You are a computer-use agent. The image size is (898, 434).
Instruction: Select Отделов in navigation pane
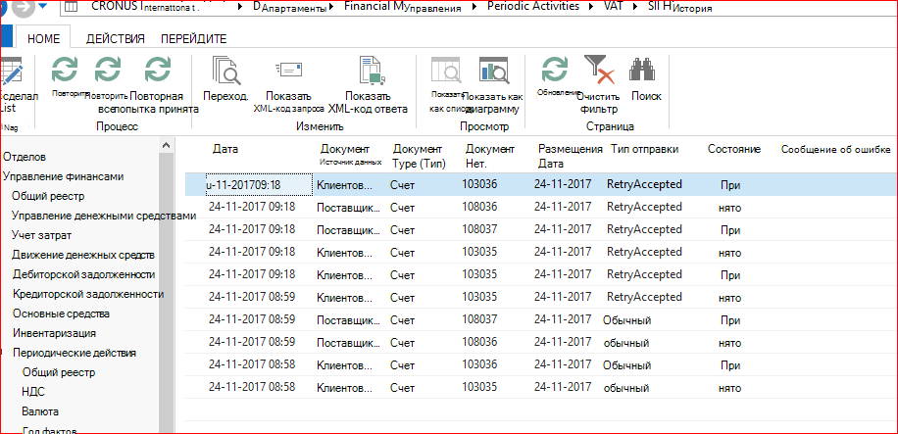point(25,157)
